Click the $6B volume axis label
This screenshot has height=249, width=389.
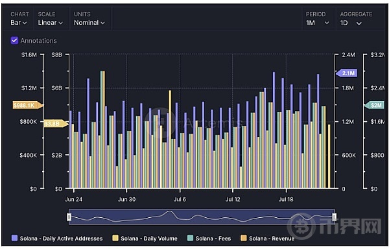pyautogui.click(x=56, y=88)
